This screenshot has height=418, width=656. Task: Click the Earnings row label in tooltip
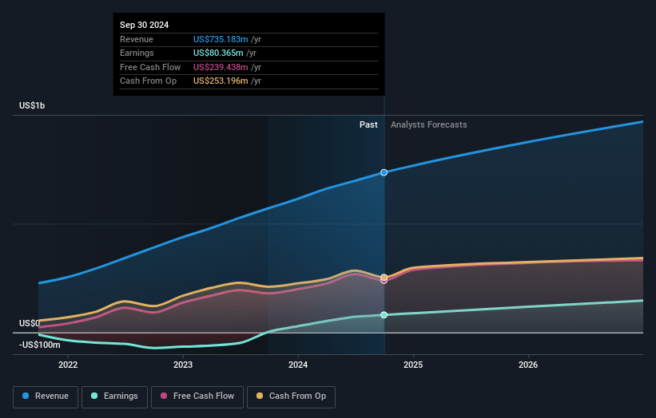click(x=137, y=53)
